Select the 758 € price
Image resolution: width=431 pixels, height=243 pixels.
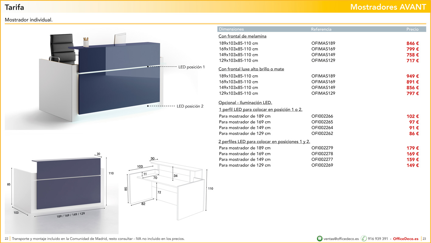(413, 55)
